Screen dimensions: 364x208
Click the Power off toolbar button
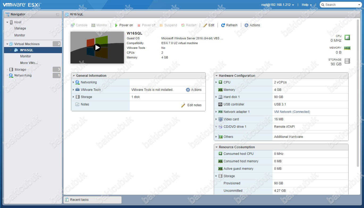pyautogui.click(x=146, y=25)
